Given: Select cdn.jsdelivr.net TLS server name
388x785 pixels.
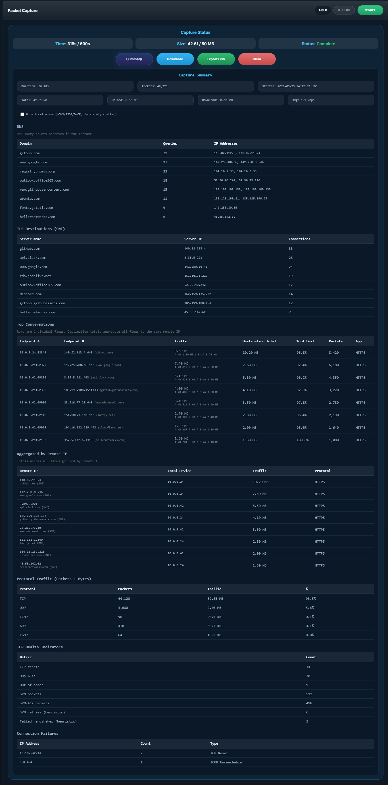Looking at the screenshot, I should [35, 276].
